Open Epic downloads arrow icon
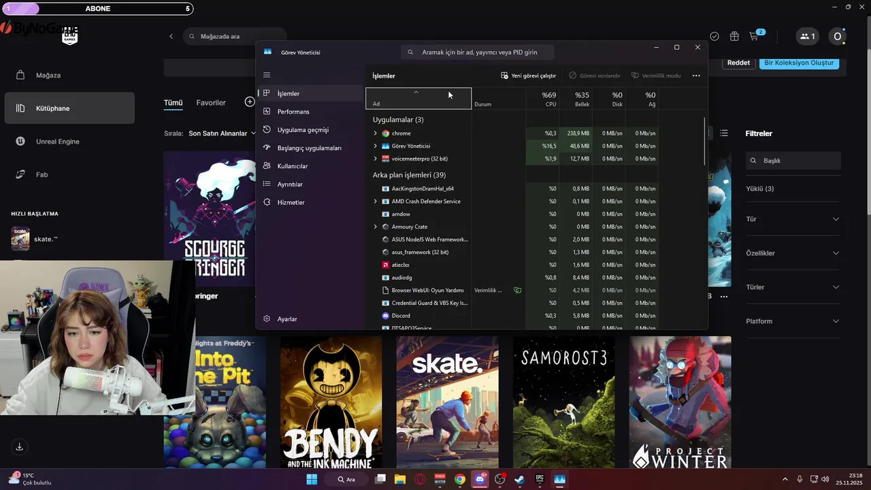The width and height of the screenshot is (871, 490). point(19,447)
